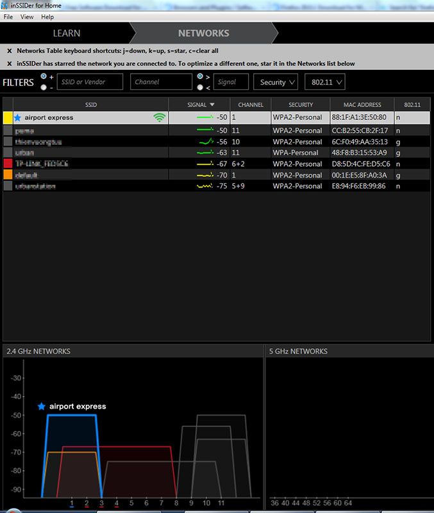
Task: Sort by SIGNAL column header
Action: tap(199, 105)
